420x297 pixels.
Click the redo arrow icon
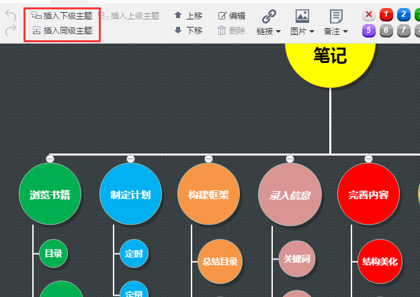(x=11, y=30)
